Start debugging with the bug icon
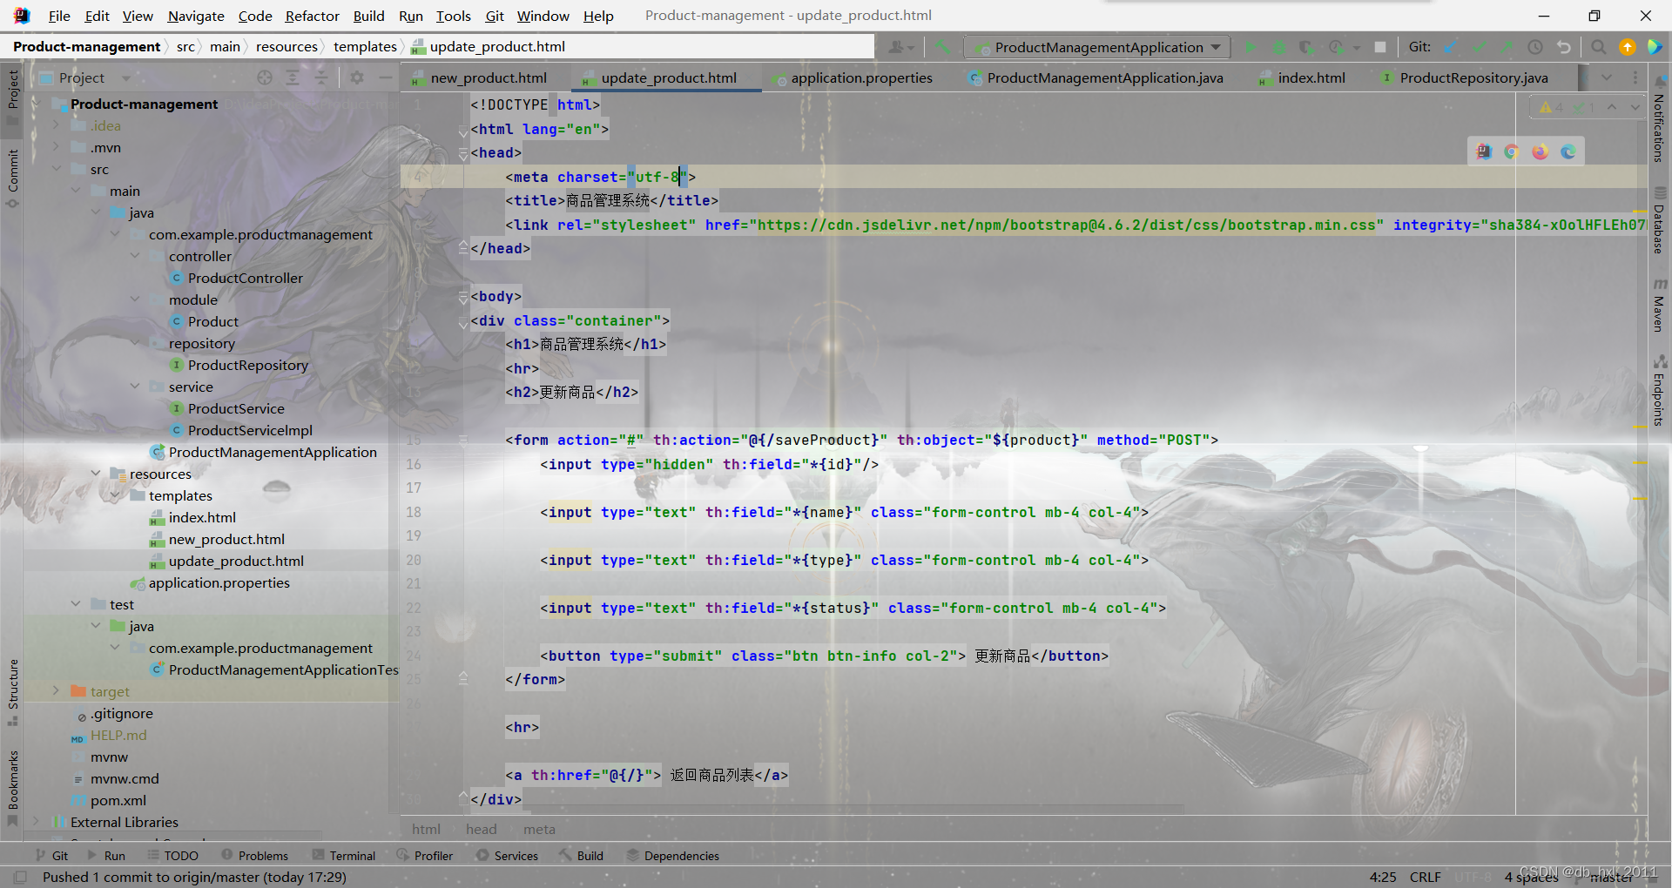The image size is (1672, 888). tap(1279, 47)
